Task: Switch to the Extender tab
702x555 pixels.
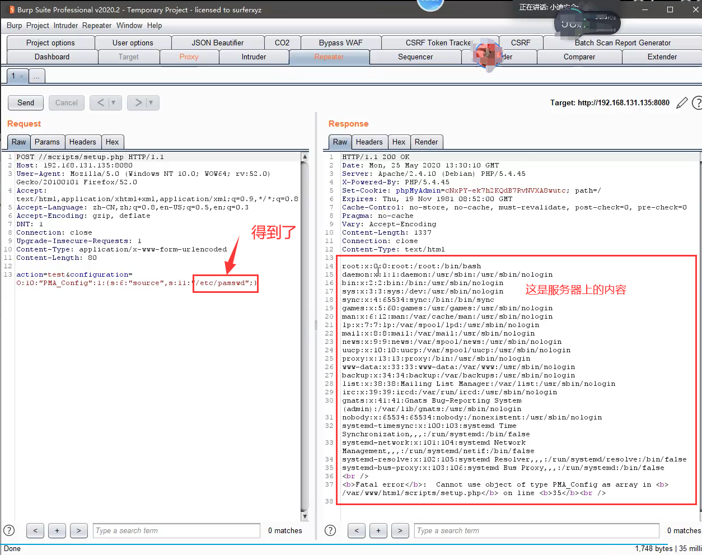Action: point(662,57)
